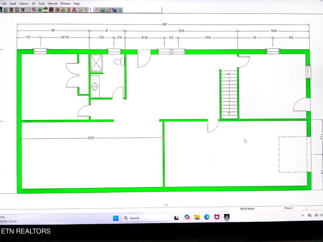Open the Help menu
The image size is (323, 242).
click(x=77, y=3)
